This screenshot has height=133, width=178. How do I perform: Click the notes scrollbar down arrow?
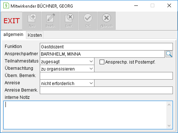coord(169,126)
